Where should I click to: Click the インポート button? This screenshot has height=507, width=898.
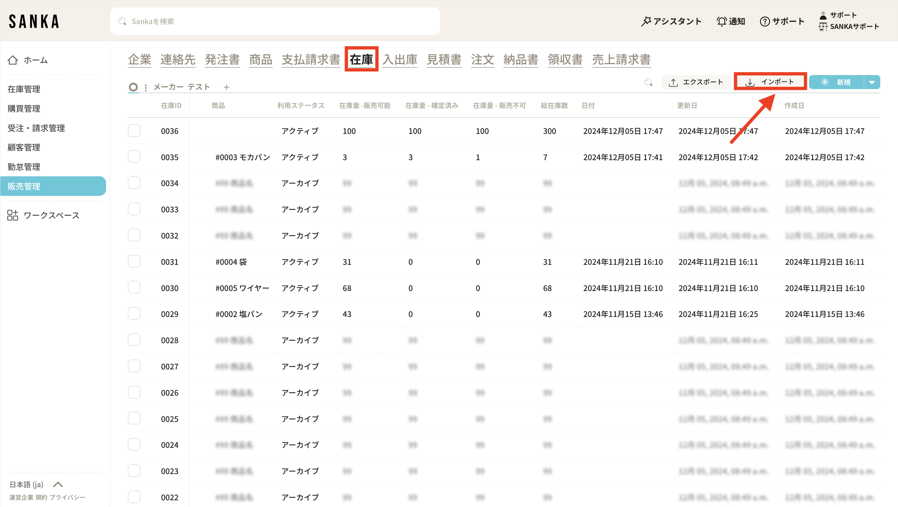[770, 82]
